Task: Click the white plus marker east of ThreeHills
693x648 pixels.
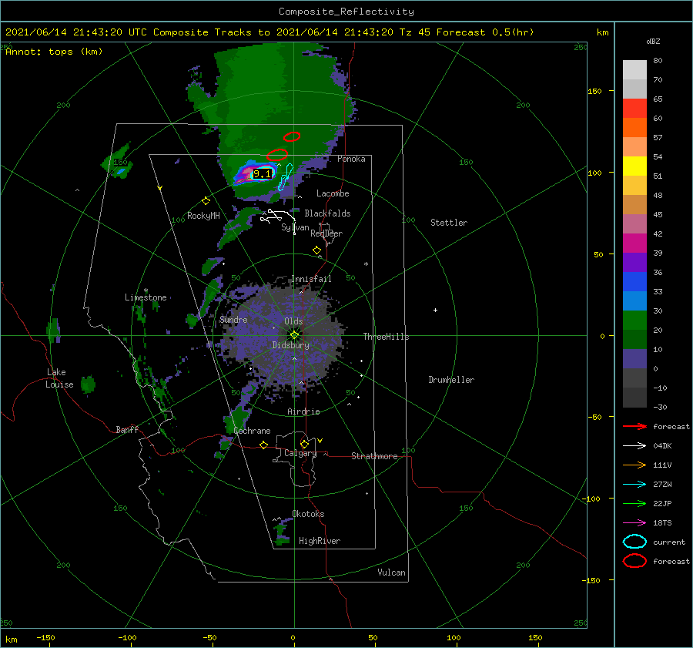Action: click(435, 310)
